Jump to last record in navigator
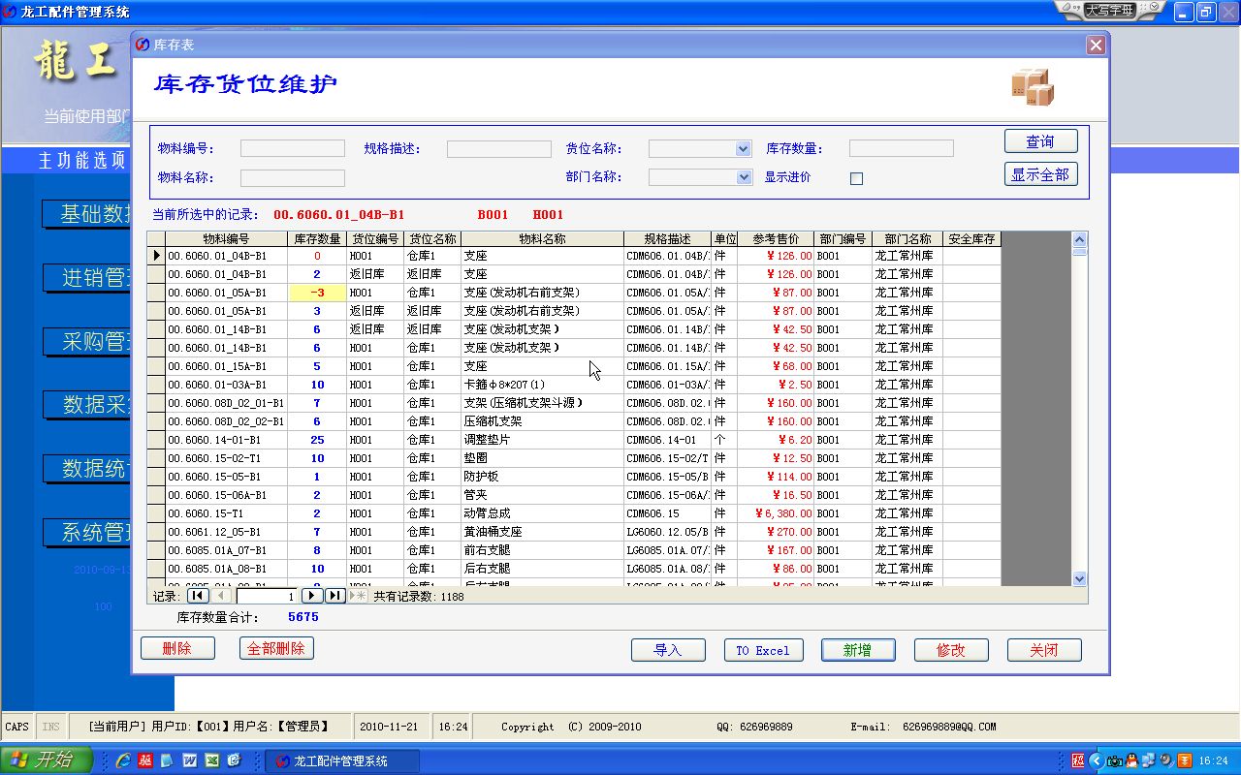The image size is (1241, 775). click(x=334, y=596)
